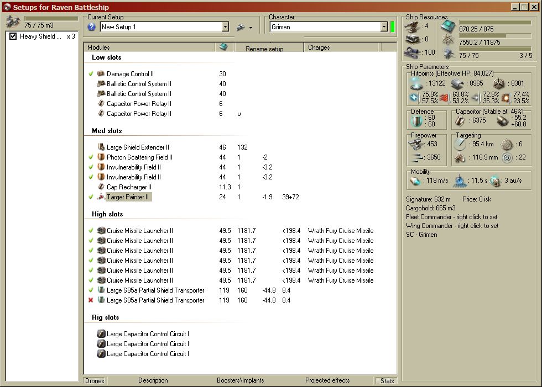Enable the red-X Large S95a Shield Transporter
Screen dimensions: 542x387
[91, 300]
